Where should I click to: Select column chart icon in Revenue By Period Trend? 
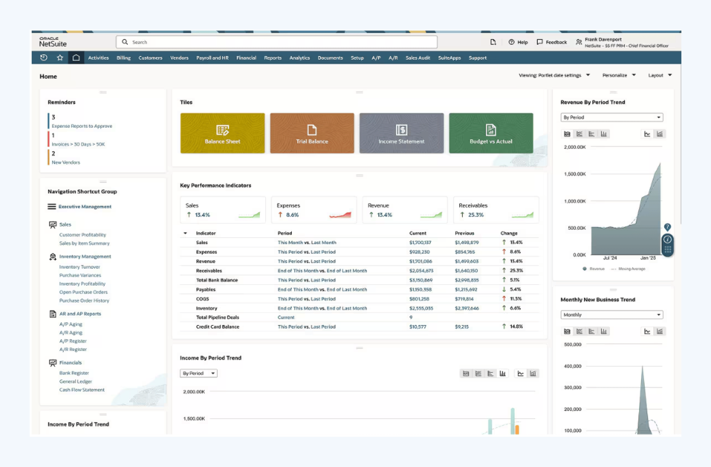coord(604,134)
